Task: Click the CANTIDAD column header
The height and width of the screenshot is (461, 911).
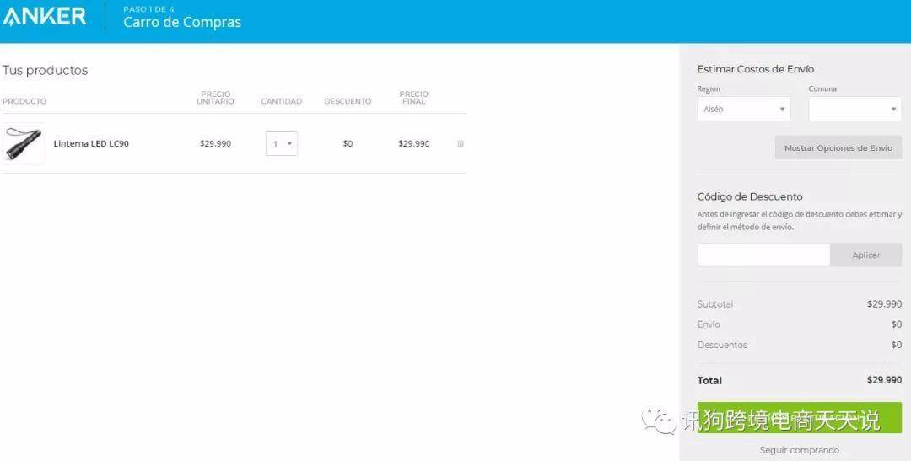Action: click(x=281, y=101)
